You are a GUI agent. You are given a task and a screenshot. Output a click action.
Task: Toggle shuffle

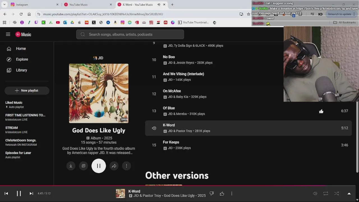click(x=337, y=194)
